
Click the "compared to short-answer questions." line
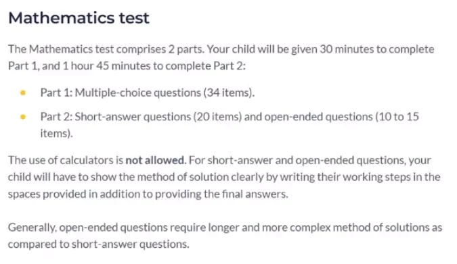click(99, 244)
